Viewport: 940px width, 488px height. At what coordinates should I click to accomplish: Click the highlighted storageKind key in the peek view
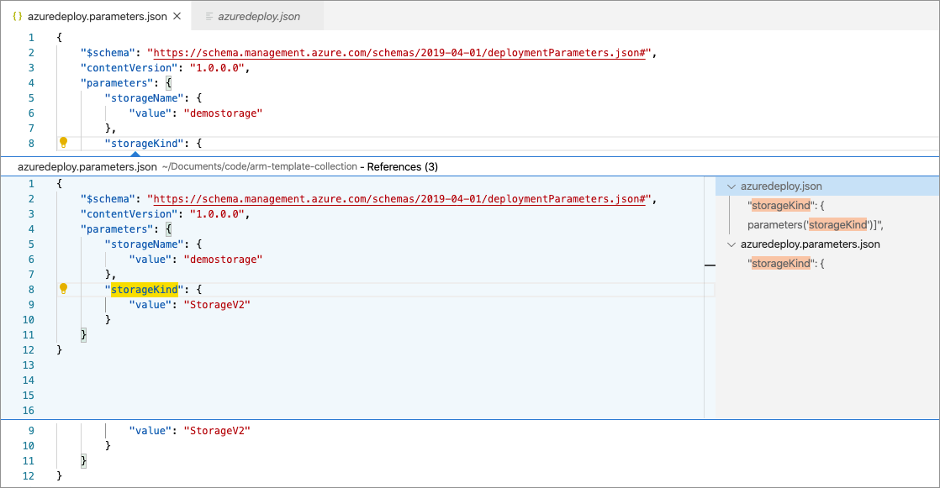coord(145,289)
